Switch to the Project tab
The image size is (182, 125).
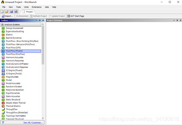(28, 12)
